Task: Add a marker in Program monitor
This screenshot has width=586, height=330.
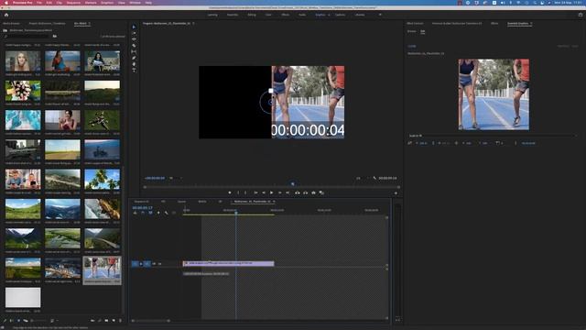Action: [x=230, y=192]
